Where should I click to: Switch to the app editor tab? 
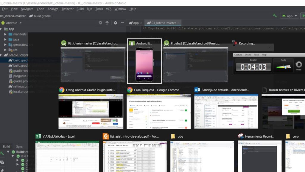134,23
